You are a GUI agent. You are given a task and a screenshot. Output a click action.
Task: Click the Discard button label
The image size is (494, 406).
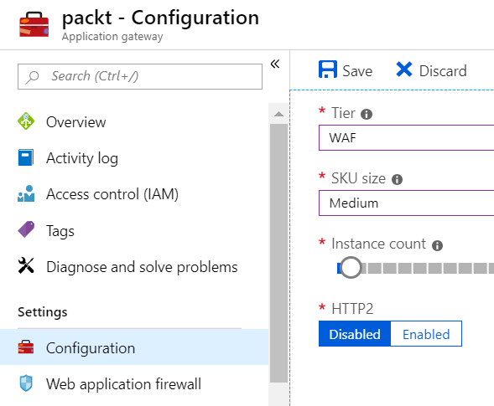point(443,71)
